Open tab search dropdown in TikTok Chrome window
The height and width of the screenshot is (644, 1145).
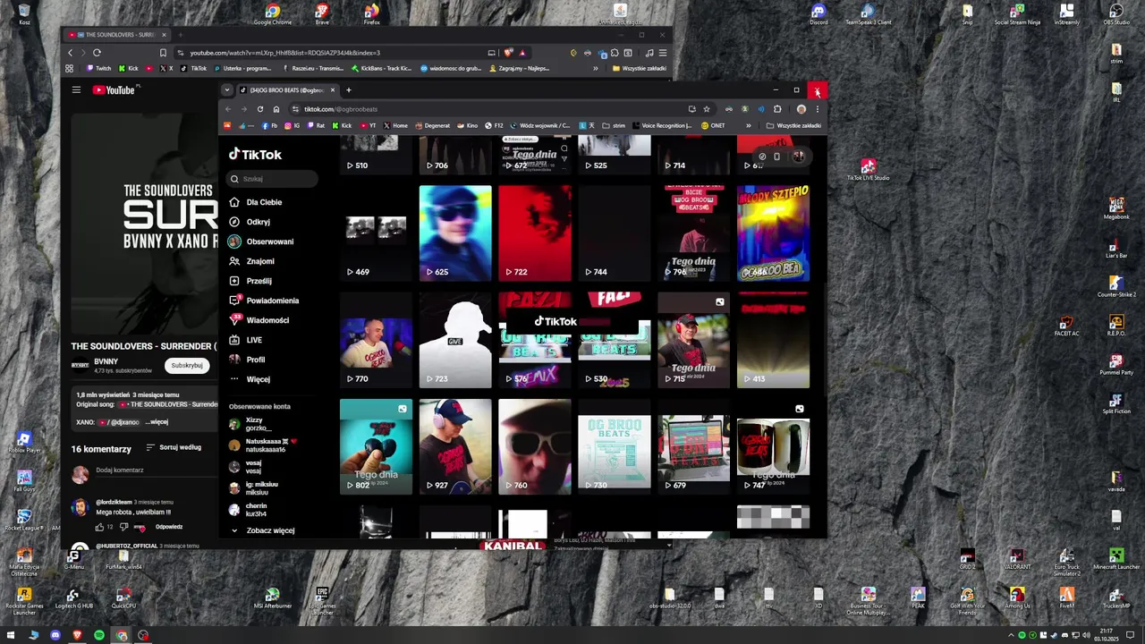pos(227,89)
